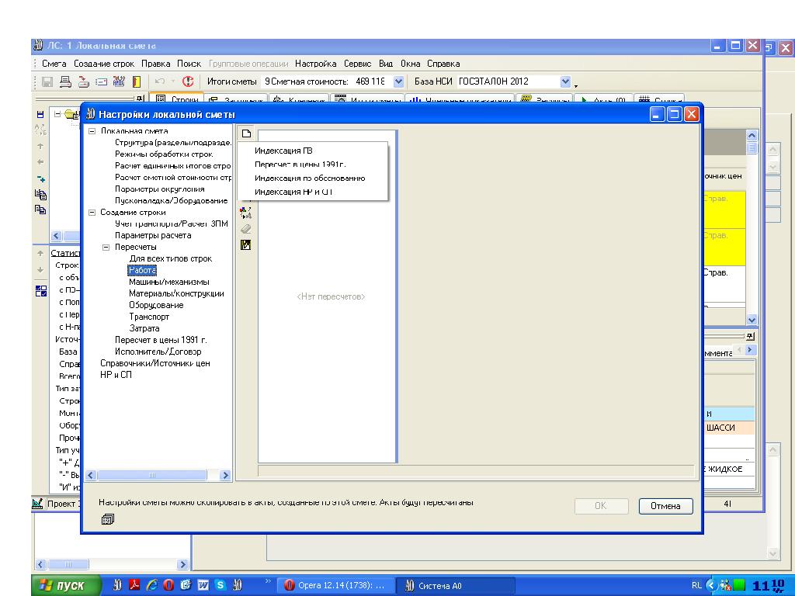Click the copy settings to acts icon
Screen dimensions: 795x596
click(x=108, y=520)
